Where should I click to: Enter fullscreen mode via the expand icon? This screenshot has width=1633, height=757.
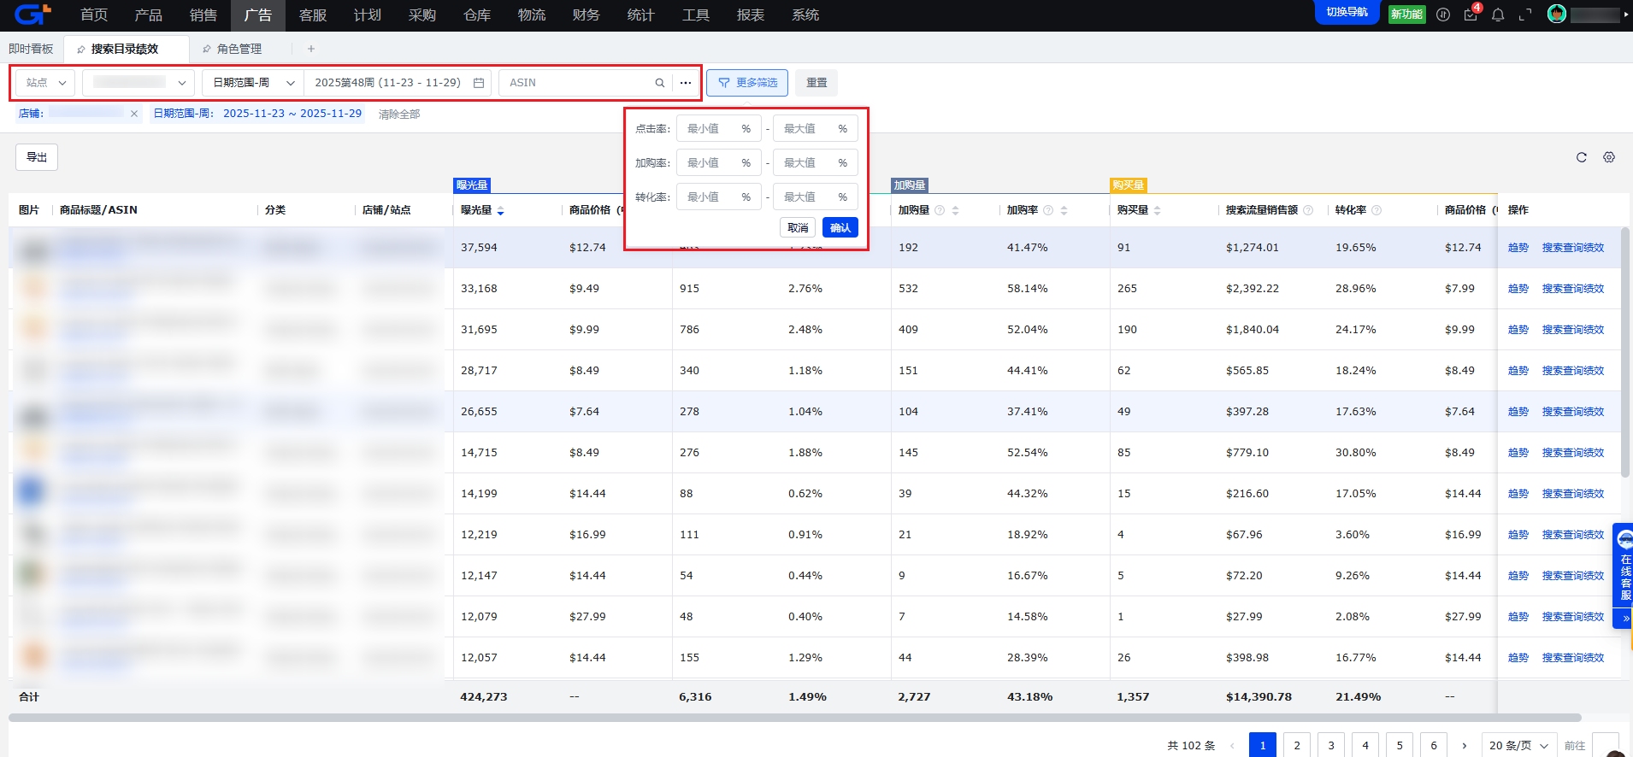[x=1525, y=15]
